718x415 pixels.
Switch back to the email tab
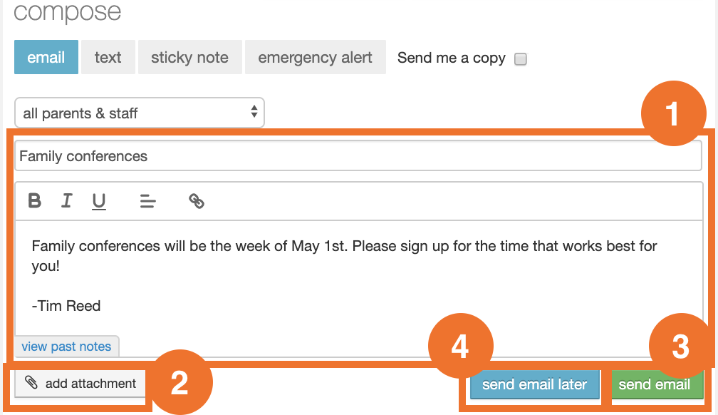46,58
